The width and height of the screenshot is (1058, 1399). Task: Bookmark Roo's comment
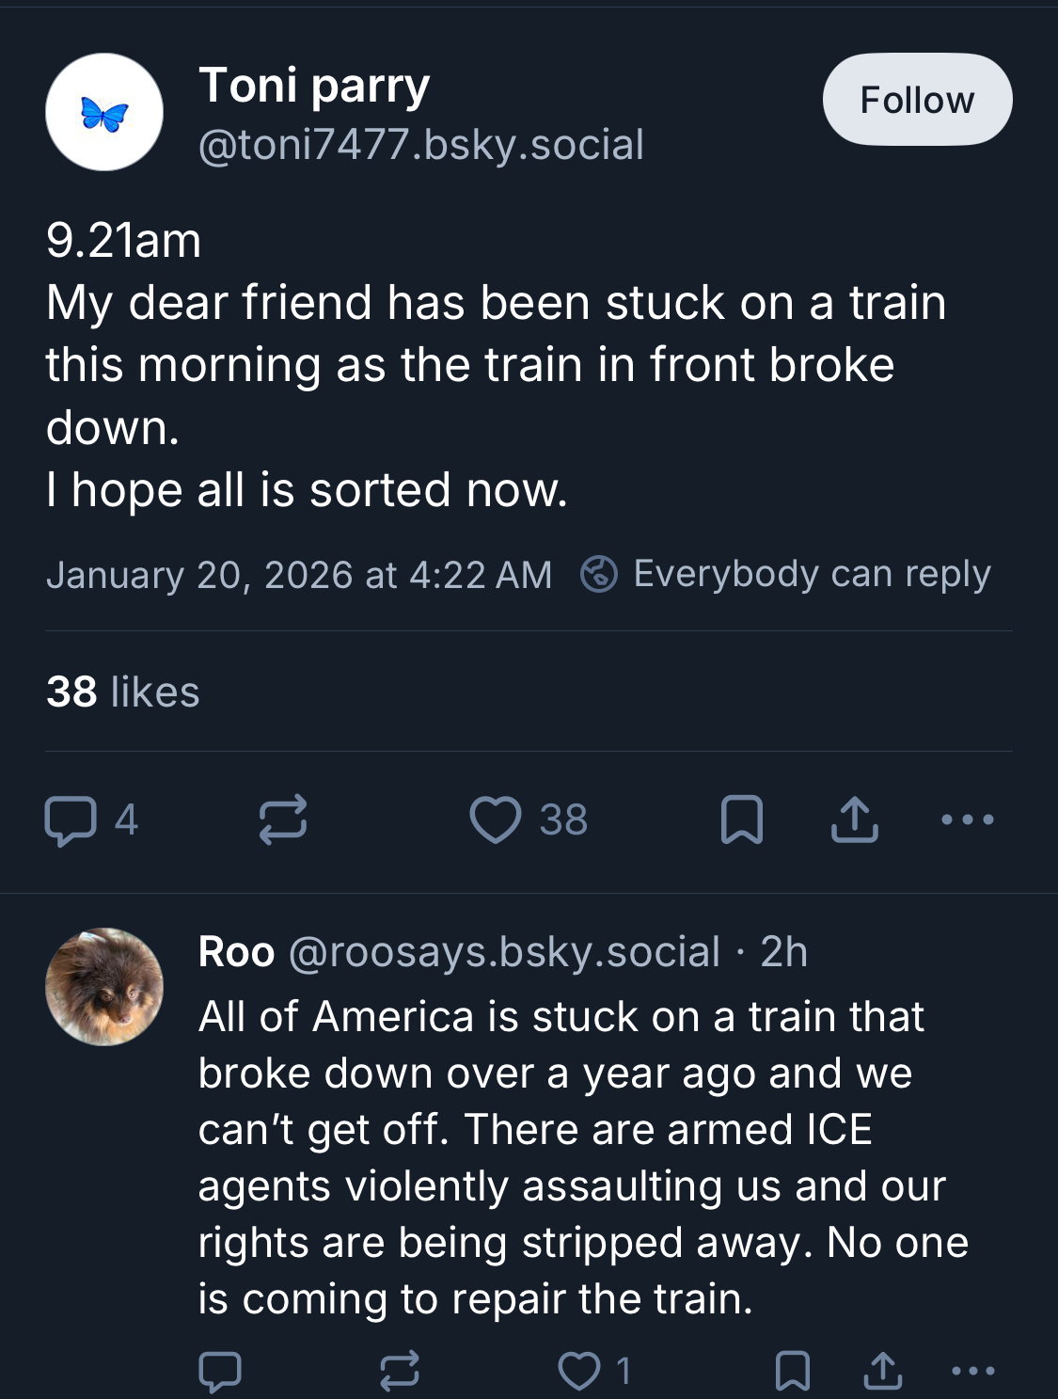tap(792, 1371)
